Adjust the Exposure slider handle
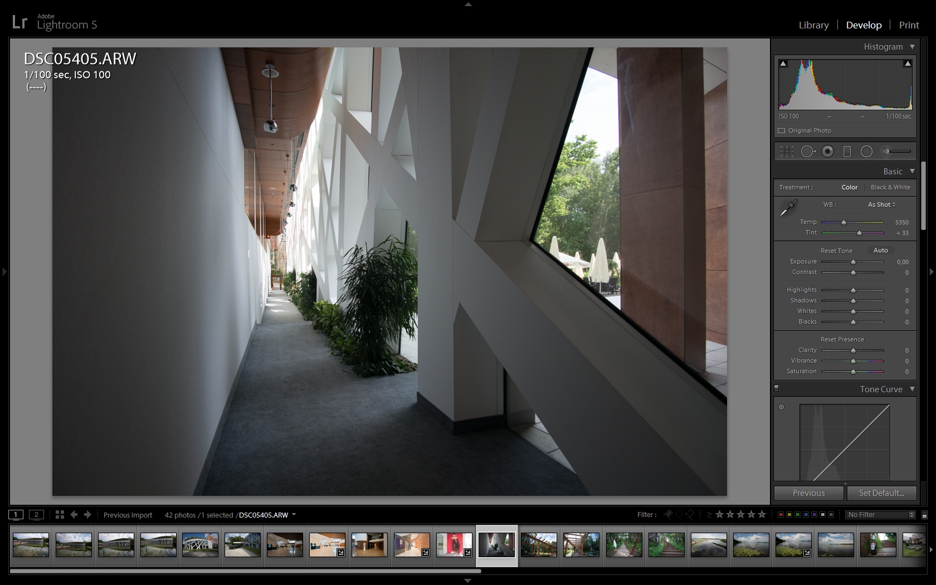This screenshot has height=585, width=936. pyautogui.click(x=853, y=262)
